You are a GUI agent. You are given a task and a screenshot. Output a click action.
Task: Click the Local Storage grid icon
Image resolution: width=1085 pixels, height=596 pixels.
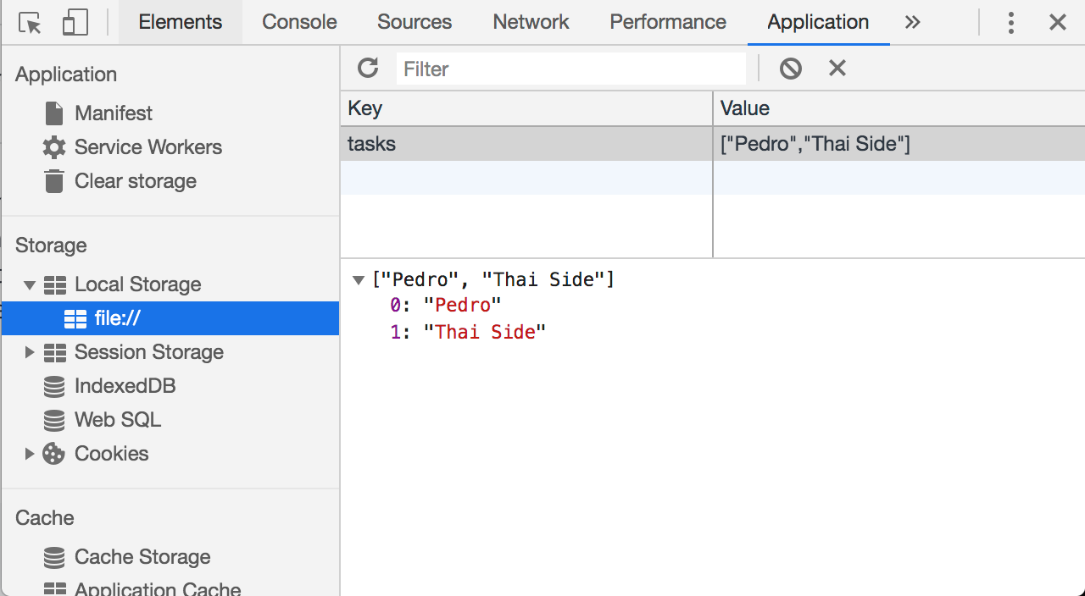click(x=54, y=284)
